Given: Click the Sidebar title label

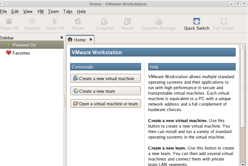Looking at the screenshot, I should (7, 38).
